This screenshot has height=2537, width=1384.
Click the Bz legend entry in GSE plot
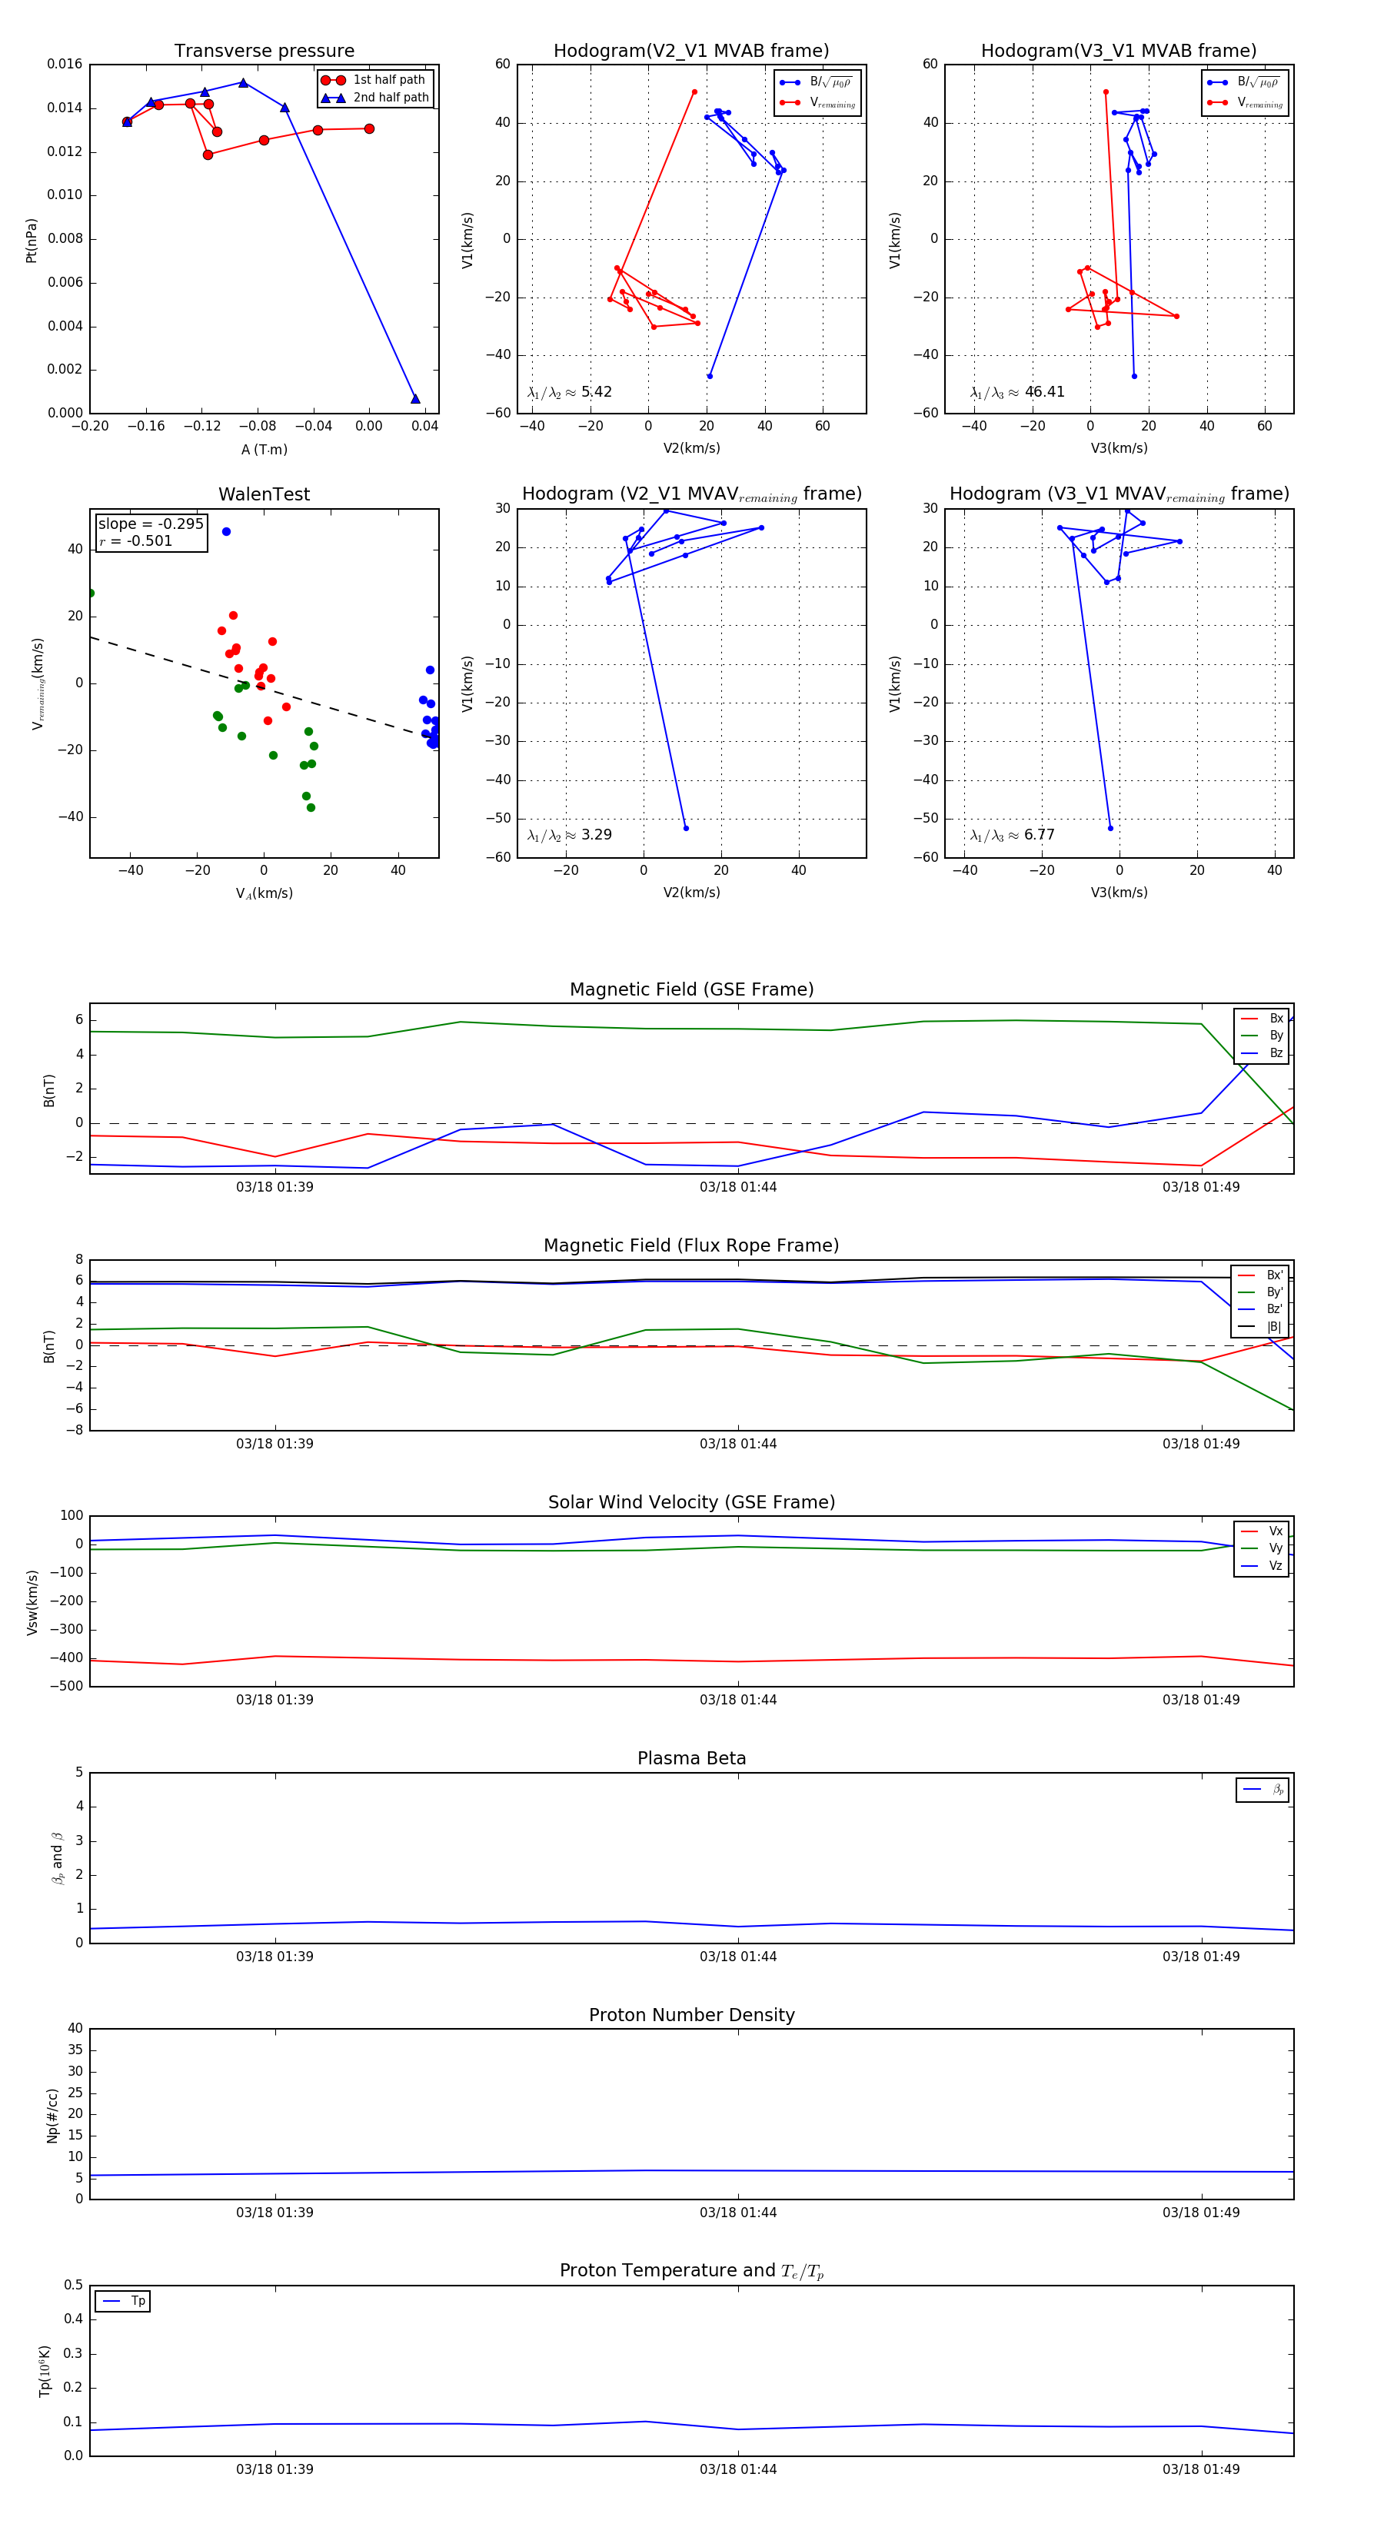[1262, 1052]
